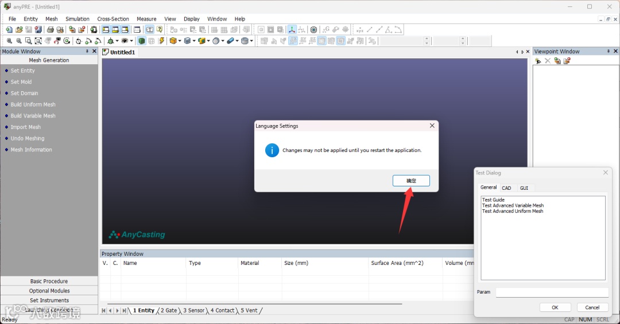Click the Zoom Out magnifier icon
The image size is (620, 324).
[18, 41]
